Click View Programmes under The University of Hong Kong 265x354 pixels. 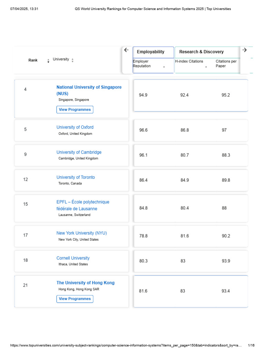click(75, 299)
